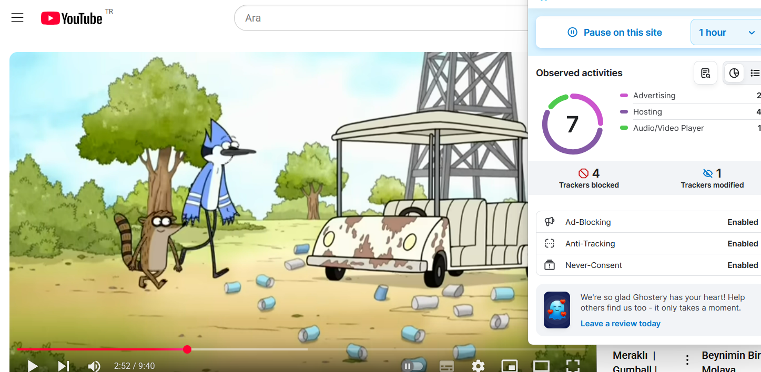Click the red progress bar scrubber handle
This screenshot has height=372, width=761.
point(187,349)
